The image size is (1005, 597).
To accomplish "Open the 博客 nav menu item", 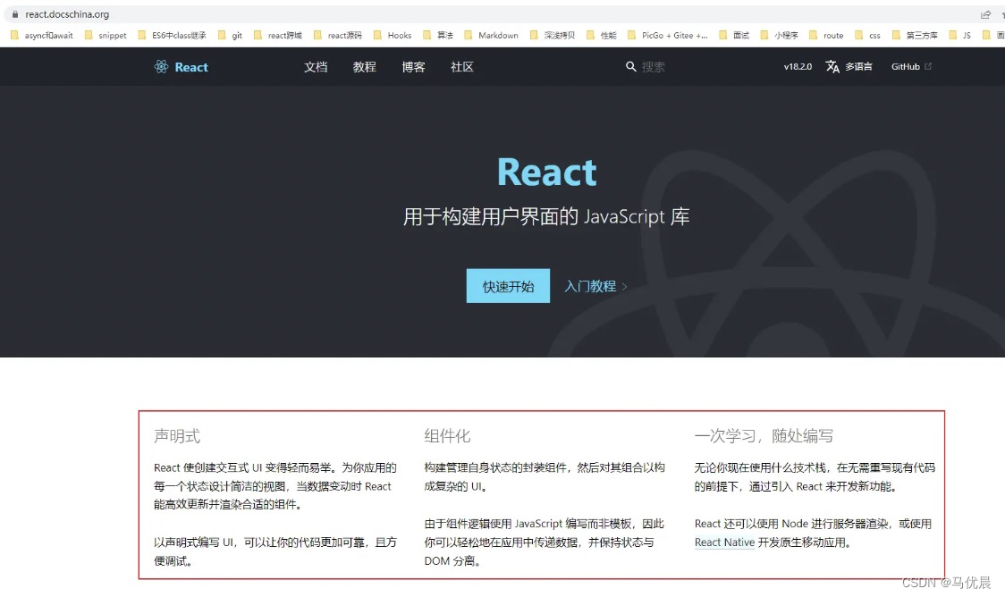I will tap(413, 67).
